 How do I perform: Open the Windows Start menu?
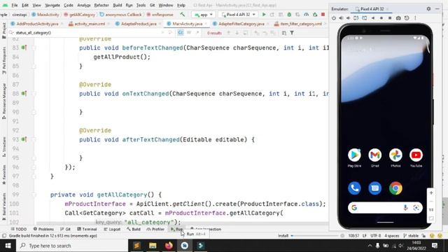[8, 246]
